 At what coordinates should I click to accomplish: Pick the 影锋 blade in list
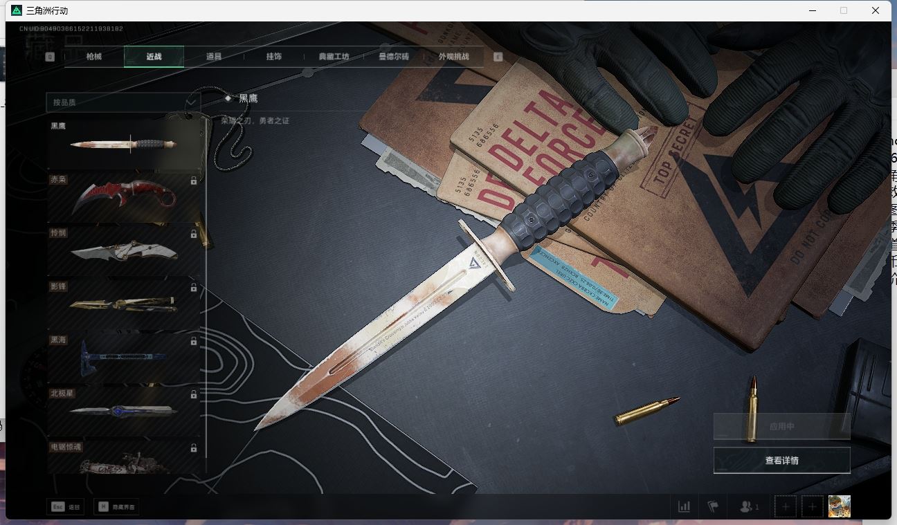pos(123,304)
